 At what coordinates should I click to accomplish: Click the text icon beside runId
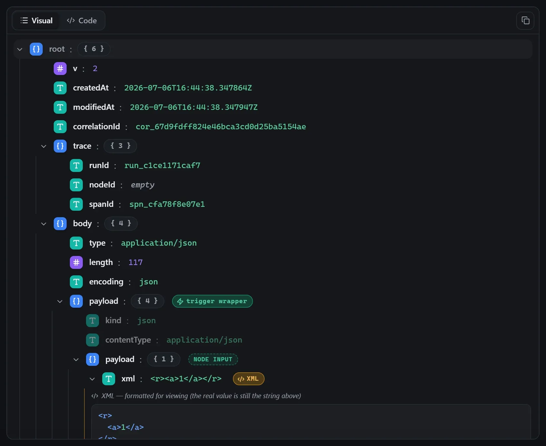click(76, 165)
